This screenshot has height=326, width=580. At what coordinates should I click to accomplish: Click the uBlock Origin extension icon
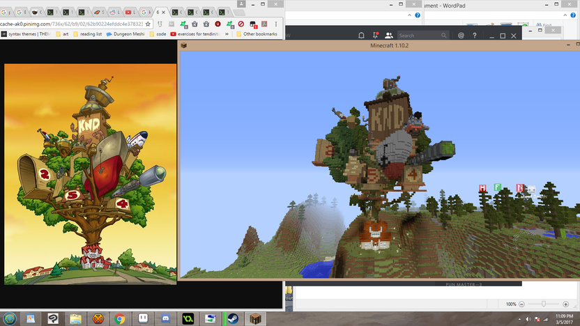pyautogui.click(x=218, y=24)
